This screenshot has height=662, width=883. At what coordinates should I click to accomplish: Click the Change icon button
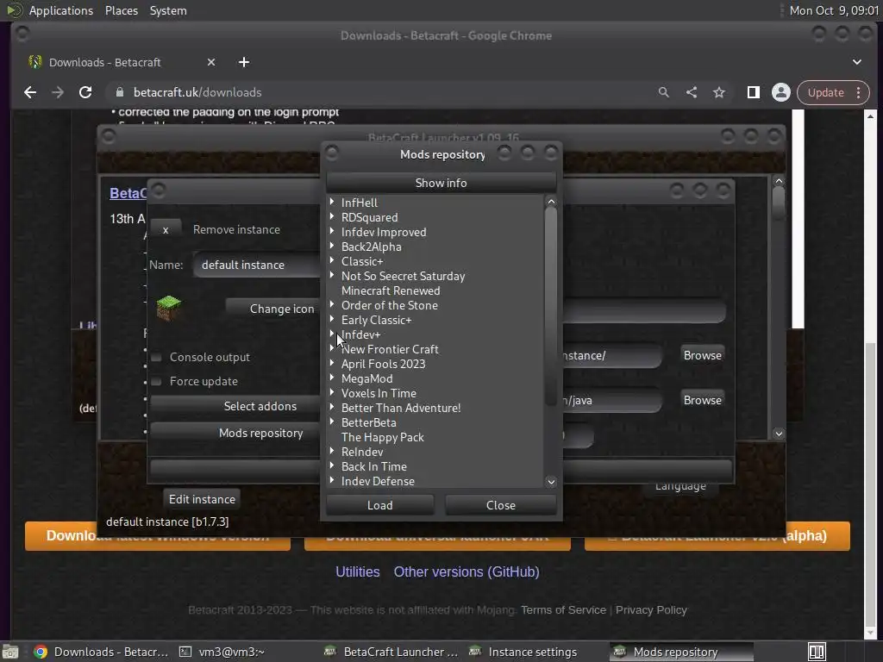[x=273, y=309]
